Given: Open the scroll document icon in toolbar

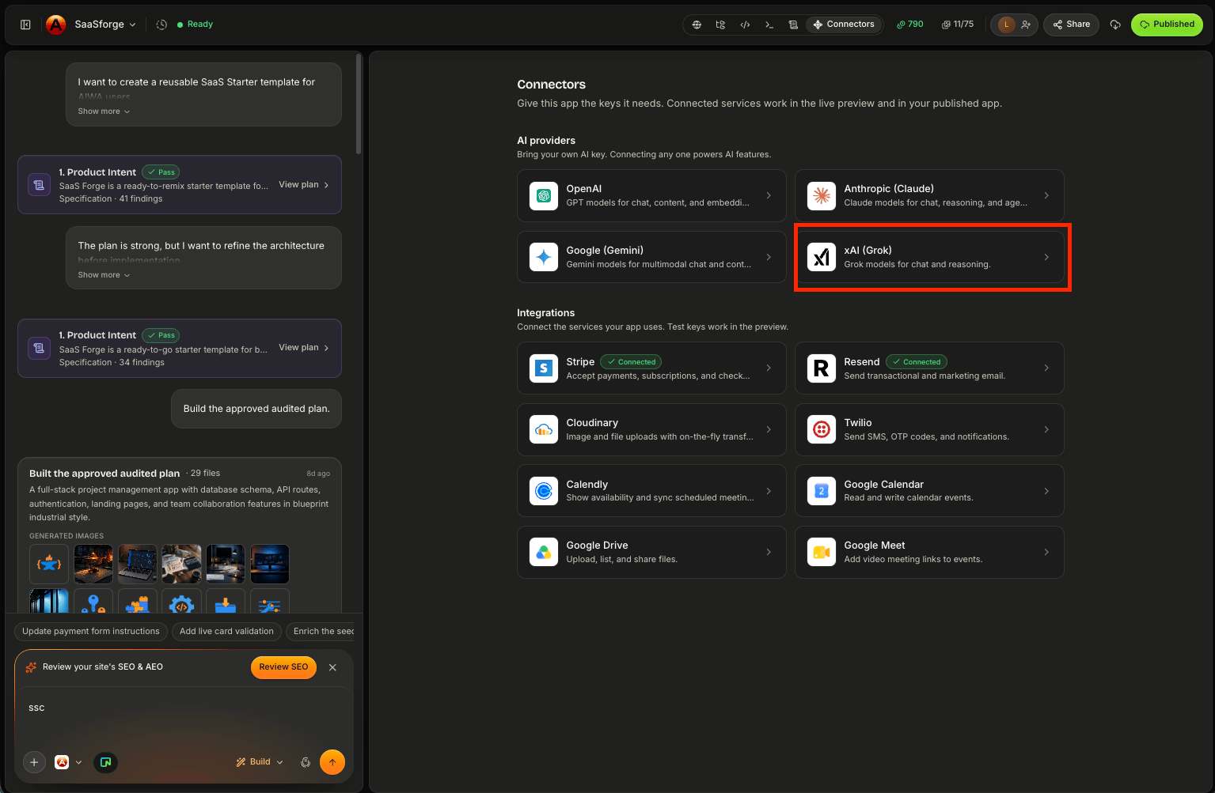Looking at the screenshot, I should (x=793, y=25).
